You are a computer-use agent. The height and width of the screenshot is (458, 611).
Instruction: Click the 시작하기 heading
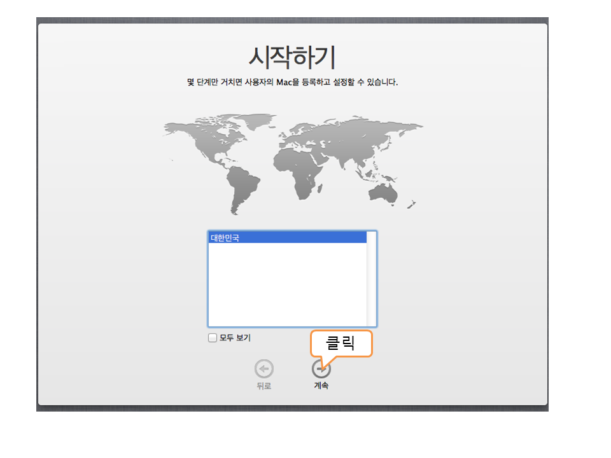(x=291, y=58)
